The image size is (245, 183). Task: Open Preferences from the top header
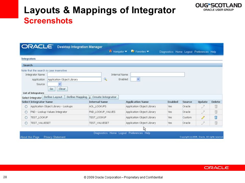[x=201, y=52]
